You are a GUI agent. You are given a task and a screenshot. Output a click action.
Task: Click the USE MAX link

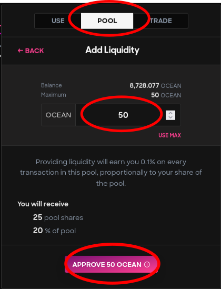(x=169, y=135)
